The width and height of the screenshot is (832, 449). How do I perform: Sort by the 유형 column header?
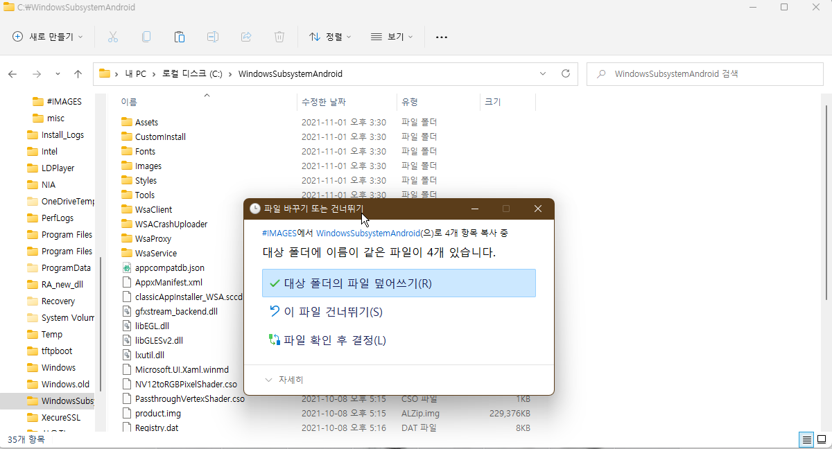coord(438,102)
